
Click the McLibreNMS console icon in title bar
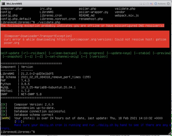(x=3, y=4)
